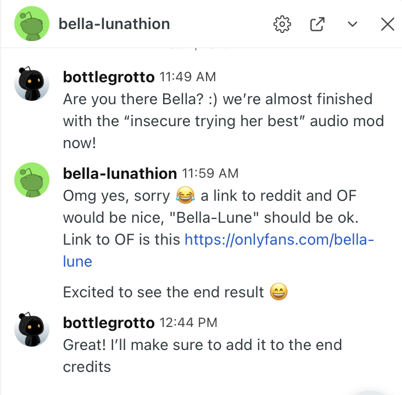Click bella-lunathion username on 11:59 AM message
This screenshot has width=402, height=395.
click(120, 173)
